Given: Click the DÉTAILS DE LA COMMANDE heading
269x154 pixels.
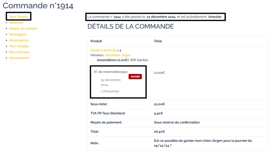Looking at the screenshot, I should pyautogui.click(x=131, y=26).
